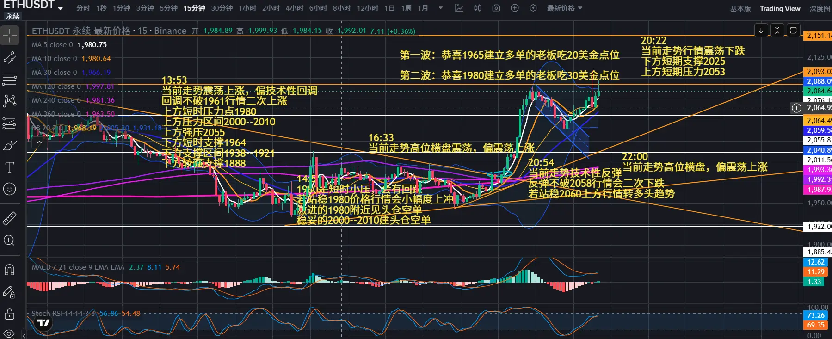Select the 1小时 timeframe

click(x=247, y=8)
